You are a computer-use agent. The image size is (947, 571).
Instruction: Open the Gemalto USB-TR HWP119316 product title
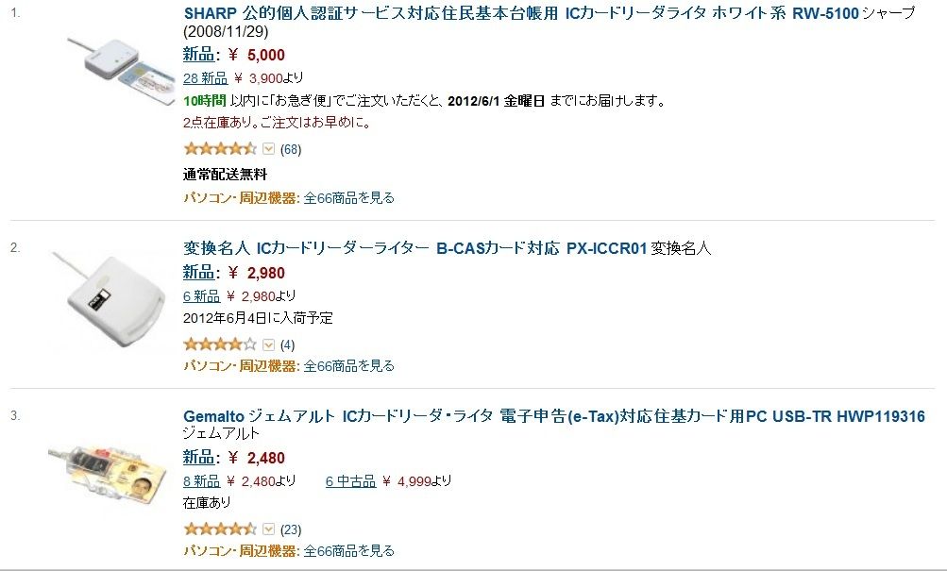coord(554,416)
